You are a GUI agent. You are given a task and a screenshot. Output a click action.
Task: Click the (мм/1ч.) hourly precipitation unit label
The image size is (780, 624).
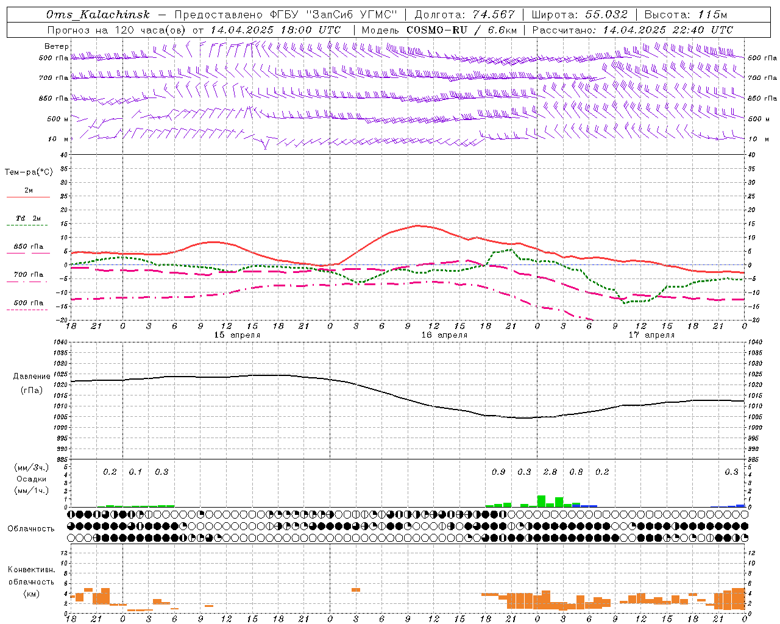[32, 491]
